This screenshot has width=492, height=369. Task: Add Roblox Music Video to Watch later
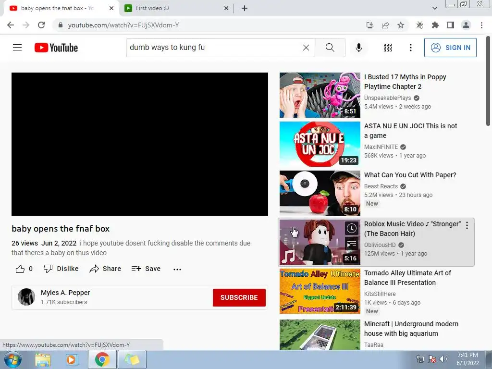point(352,228)
